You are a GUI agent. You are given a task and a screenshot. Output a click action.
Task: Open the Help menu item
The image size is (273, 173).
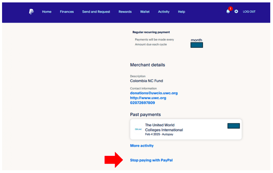(182, 12)
